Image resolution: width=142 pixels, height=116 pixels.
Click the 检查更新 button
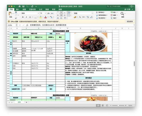[130, 22]
